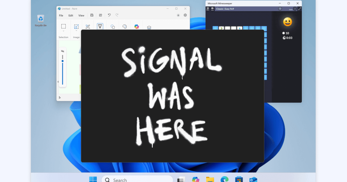Open the Copilot tool in Paint
Viewport: 347px width, 182px height.
(136, 27)
